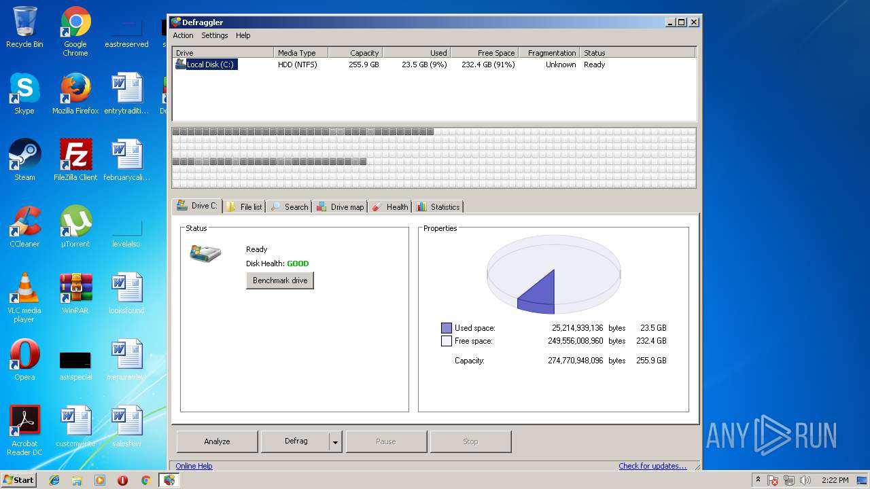Viewport: 870px width, 489px height.
Task: Launch Google Chrome from the desktop
Action: point(75,32)
